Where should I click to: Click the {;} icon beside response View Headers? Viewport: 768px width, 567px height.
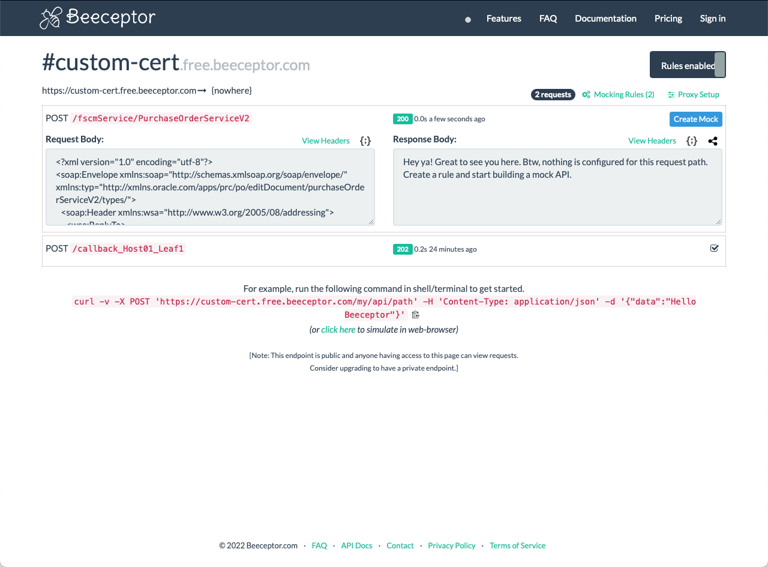pos(691,141)
